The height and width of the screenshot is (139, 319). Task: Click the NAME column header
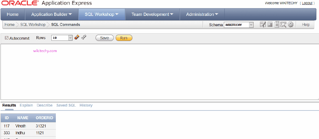(23, 118)
